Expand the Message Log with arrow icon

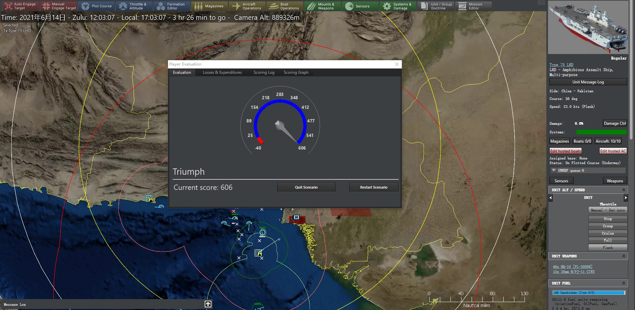coord(208,304)
